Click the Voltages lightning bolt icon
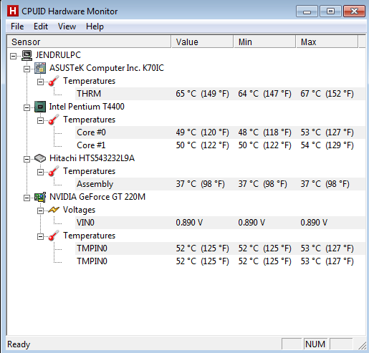 pos(54,210)
